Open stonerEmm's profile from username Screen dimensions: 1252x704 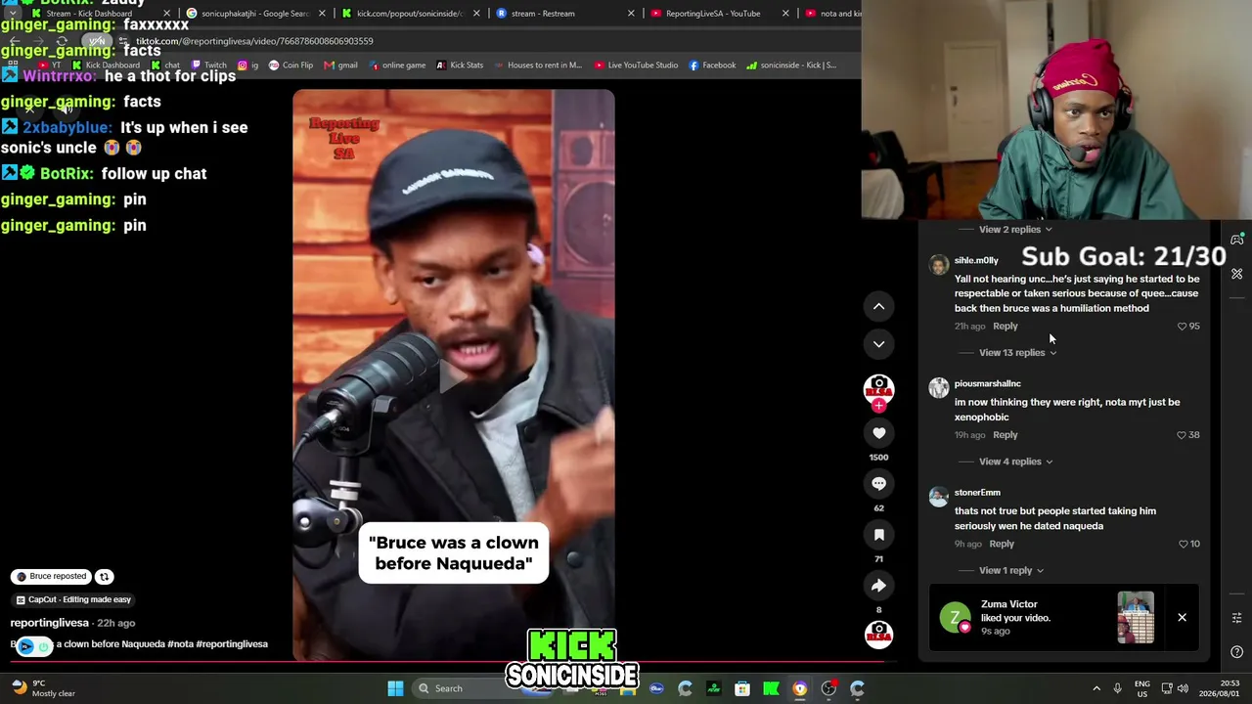pos(977,493)
